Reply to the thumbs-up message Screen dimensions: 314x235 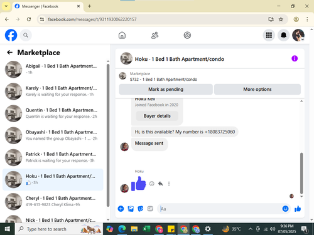point(160,184)
